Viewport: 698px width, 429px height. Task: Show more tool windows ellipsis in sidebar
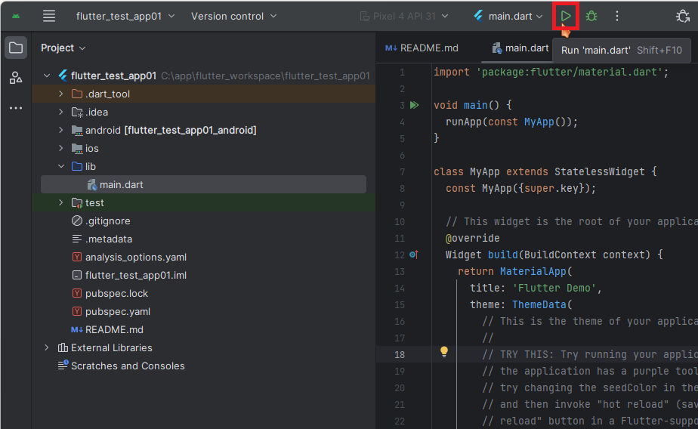coord(16,108)
